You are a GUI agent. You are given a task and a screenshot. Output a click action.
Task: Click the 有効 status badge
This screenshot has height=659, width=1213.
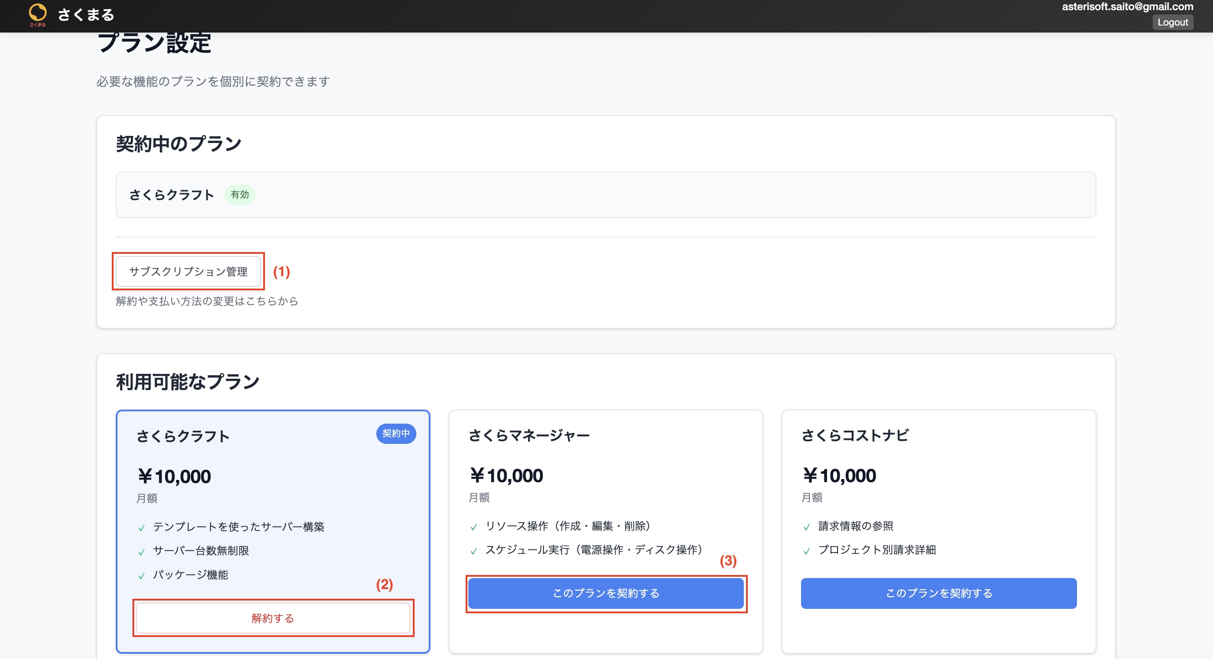[240, 194]
